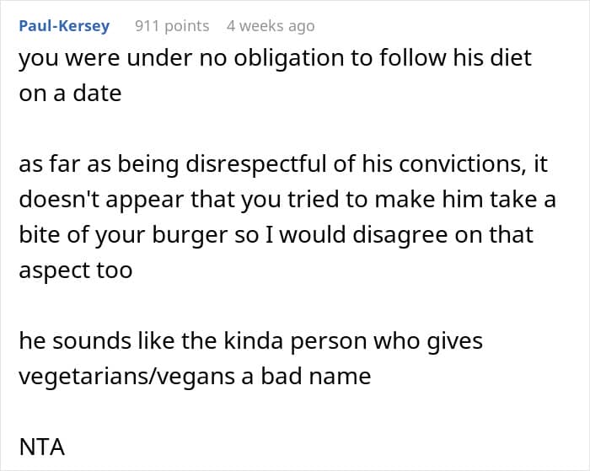Click the words 'aspect too'
590x471 pixels.
point(76,270)
